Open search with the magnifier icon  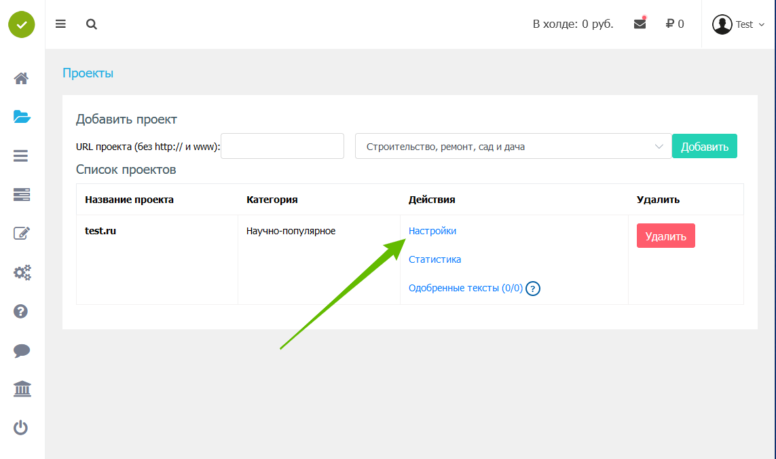tap(92, 24)
